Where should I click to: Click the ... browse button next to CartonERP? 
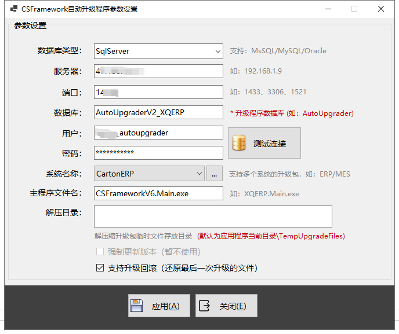point(214,174)
